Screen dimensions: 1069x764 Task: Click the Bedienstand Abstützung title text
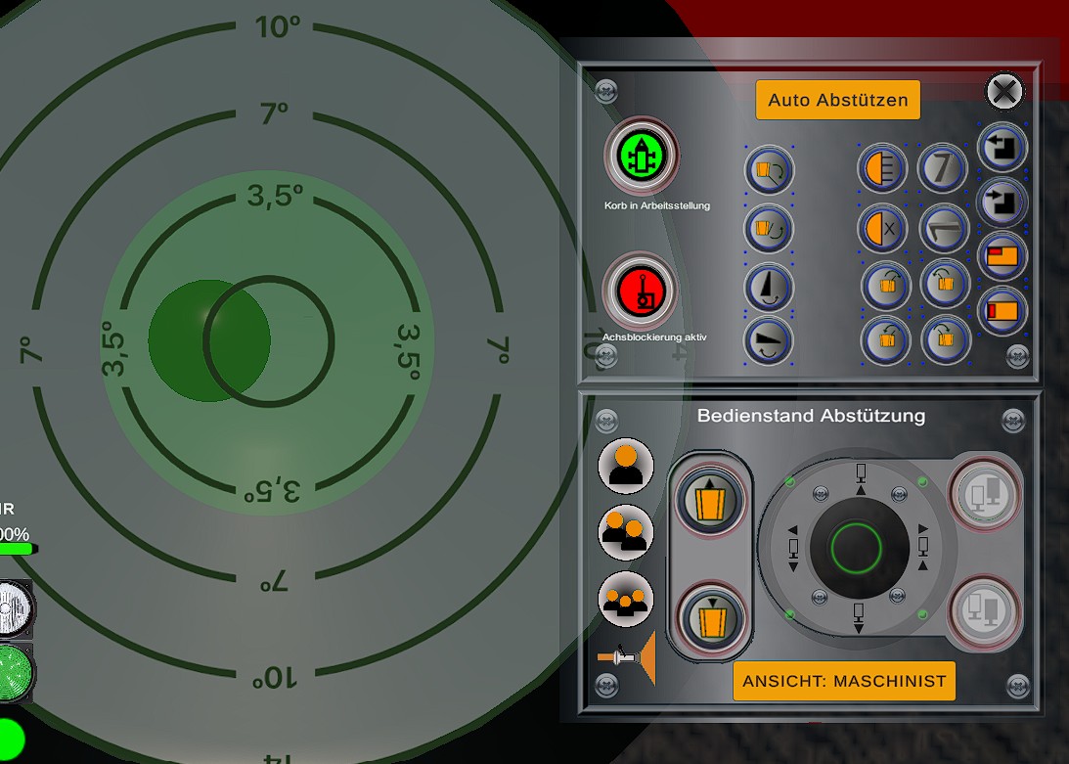[x=812, y=416]
